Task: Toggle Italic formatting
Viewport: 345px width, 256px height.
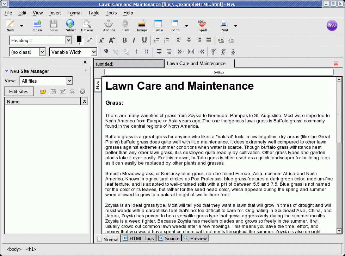Action: (x=134, y=40)
